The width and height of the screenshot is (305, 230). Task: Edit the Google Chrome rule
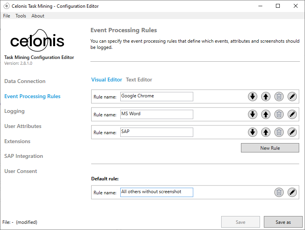coord(292,97)
